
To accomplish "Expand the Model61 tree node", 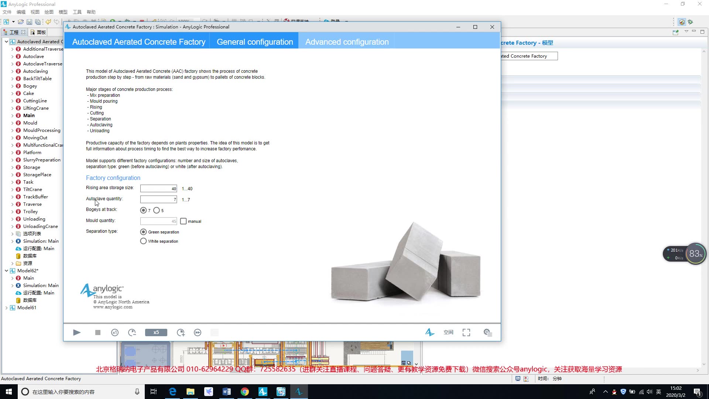I will (x=6, y=308).
